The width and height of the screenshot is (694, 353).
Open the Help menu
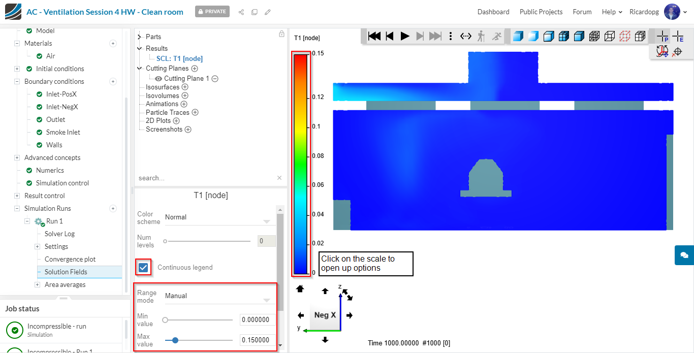pos(612,12)
